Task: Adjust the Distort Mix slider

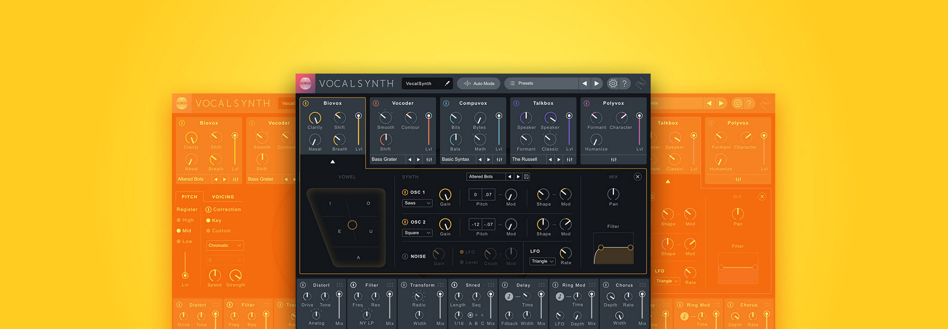Action: pos(339,306)
